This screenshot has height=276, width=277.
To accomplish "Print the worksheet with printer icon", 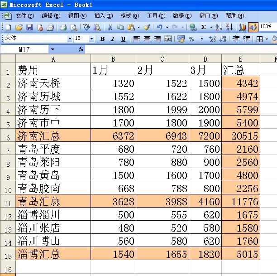I will 63,28.
